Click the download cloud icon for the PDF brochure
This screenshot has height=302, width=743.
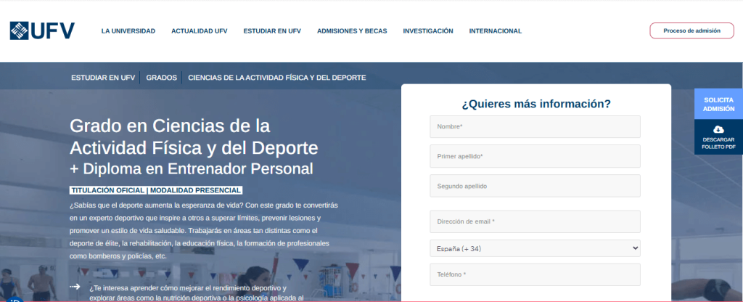click(x=718, y=129)
